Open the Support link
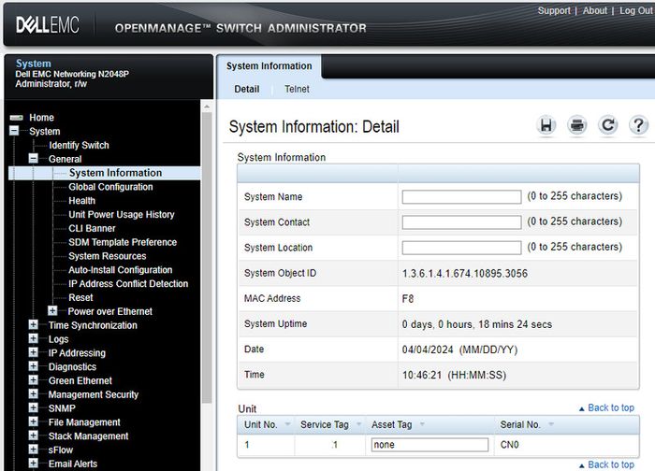Screen dimensions: 655x471 click(554, 10)
